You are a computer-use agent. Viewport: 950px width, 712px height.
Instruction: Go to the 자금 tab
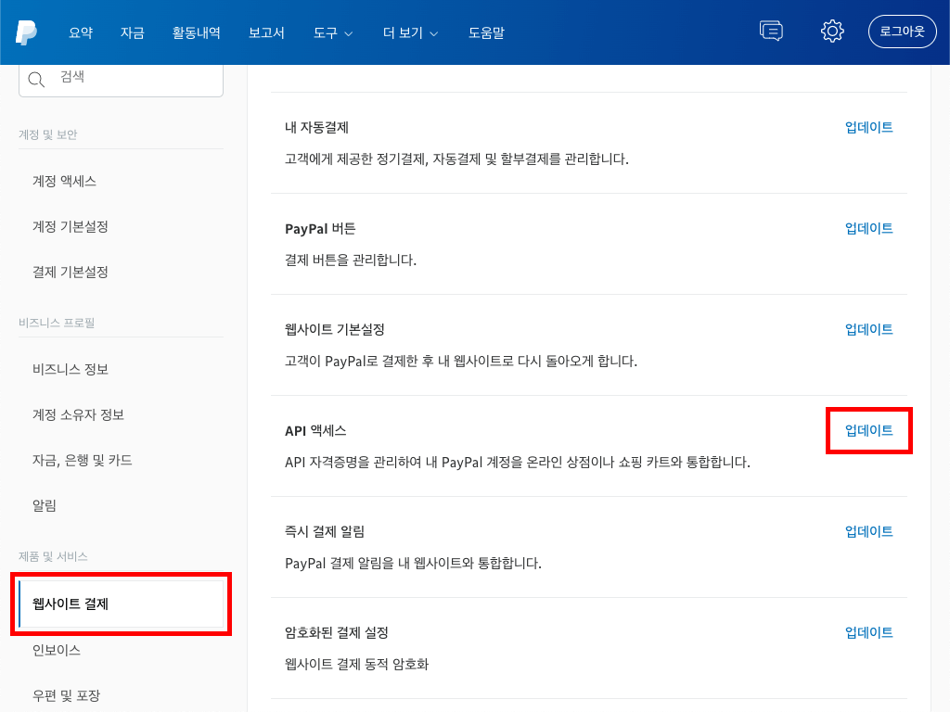point(132,32)
